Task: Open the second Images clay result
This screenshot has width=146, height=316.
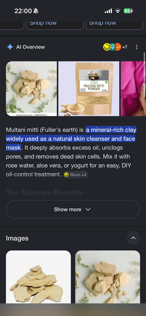Action: (x=108, y=277)
